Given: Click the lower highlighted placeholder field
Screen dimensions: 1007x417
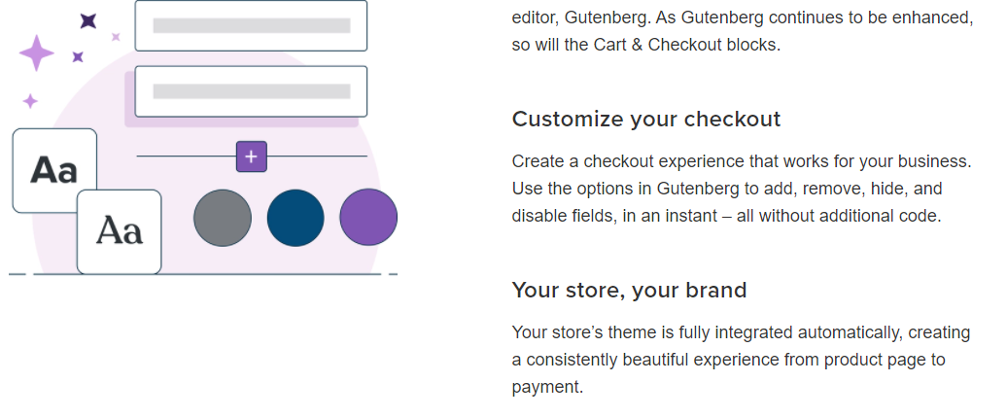Looking at the screenshot, I should [251, 91].
